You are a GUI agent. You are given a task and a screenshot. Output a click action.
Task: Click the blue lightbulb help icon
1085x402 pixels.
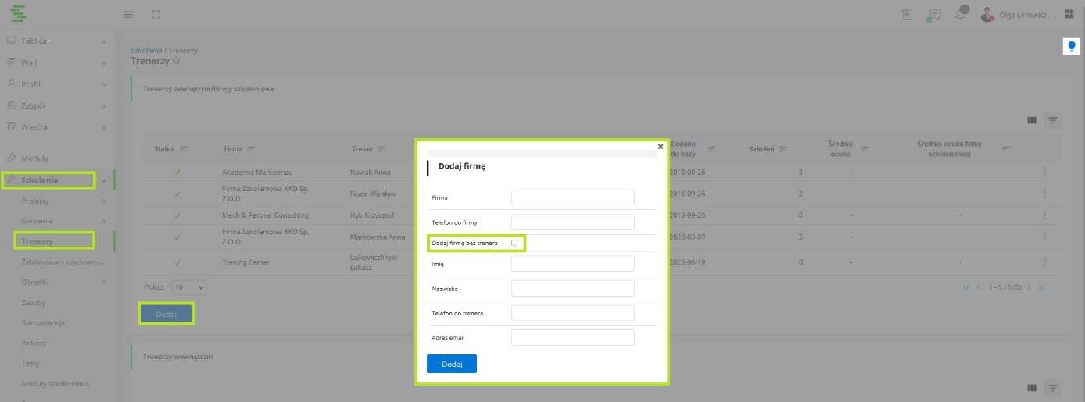[1072, 47]
